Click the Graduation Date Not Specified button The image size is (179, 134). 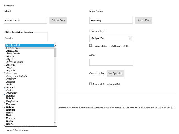pos(115,73)
